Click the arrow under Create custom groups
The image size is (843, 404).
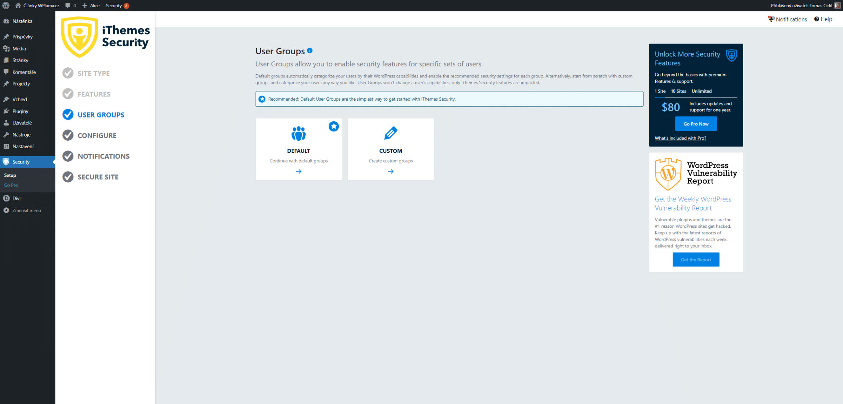[x=391, y=171]
